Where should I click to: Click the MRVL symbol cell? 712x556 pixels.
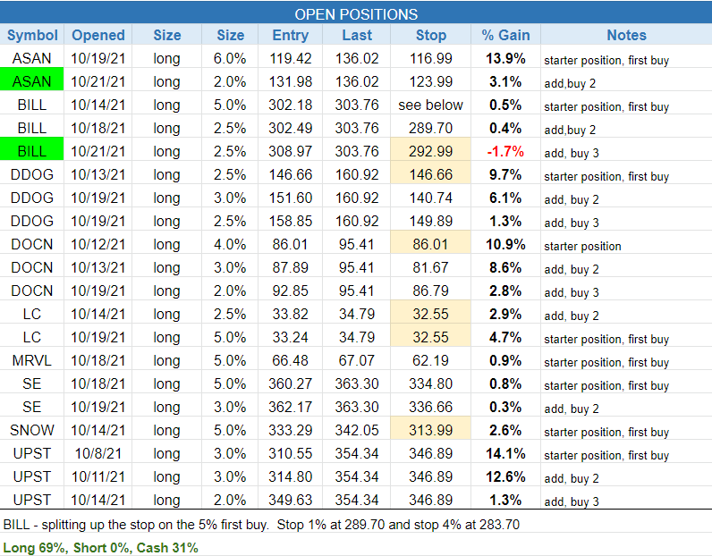pos(32,360)
